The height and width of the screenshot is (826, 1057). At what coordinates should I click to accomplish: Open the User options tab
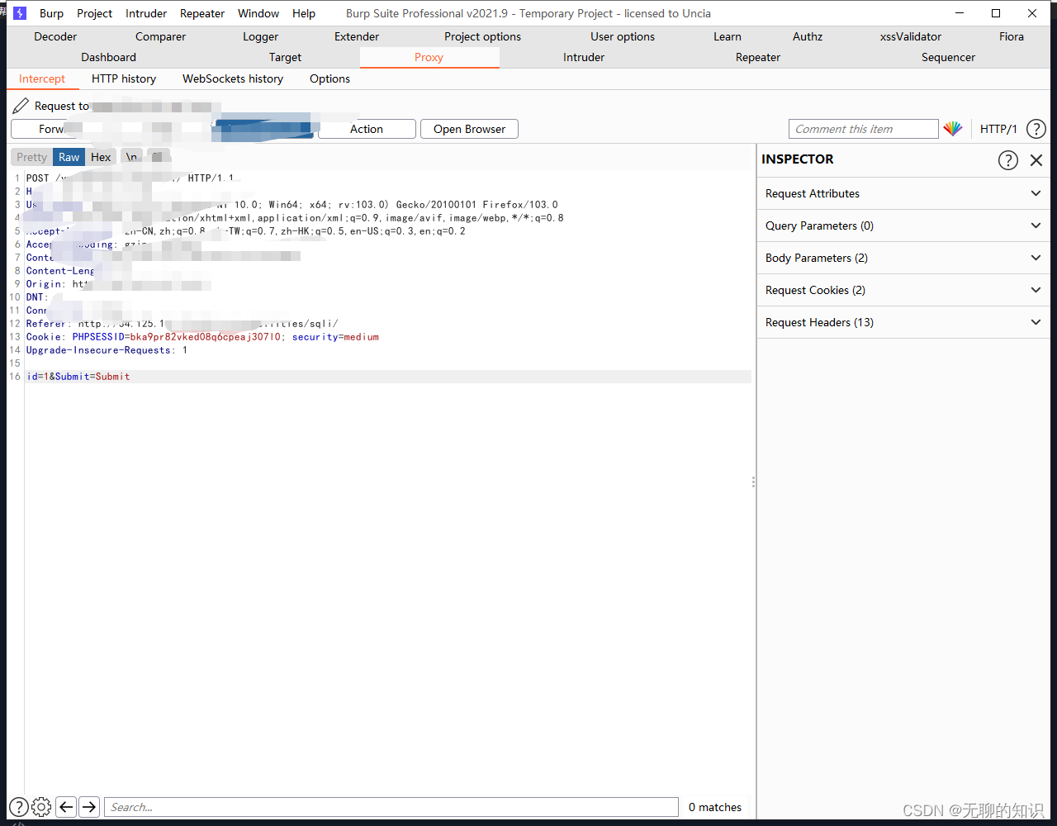click(623, 36)
